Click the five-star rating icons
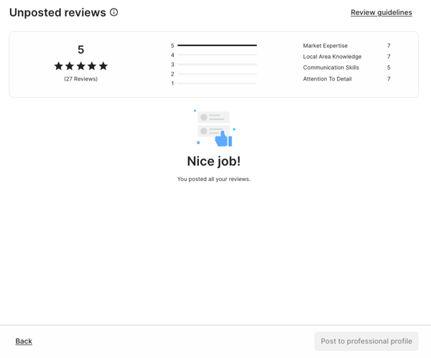The height and width of the screenshot is (358, 431). pos(80,66)
